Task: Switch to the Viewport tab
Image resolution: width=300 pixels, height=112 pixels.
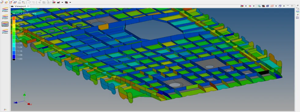Action: [20, 6]
